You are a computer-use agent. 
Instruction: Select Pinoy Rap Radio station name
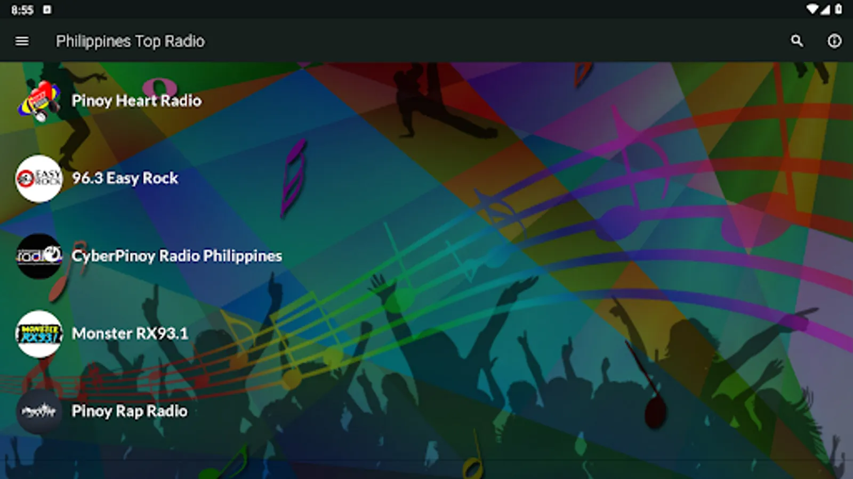130,411
